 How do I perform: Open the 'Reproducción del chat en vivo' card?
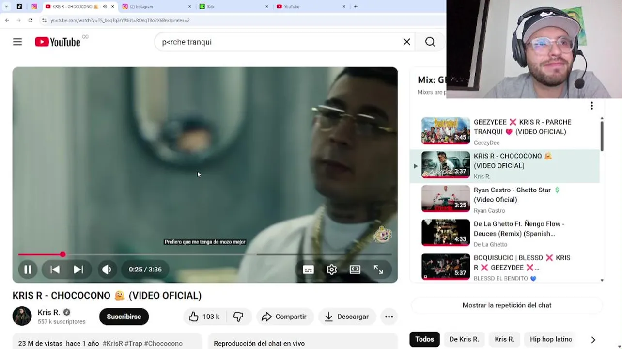pyautogui.click(x=303, y=341)
